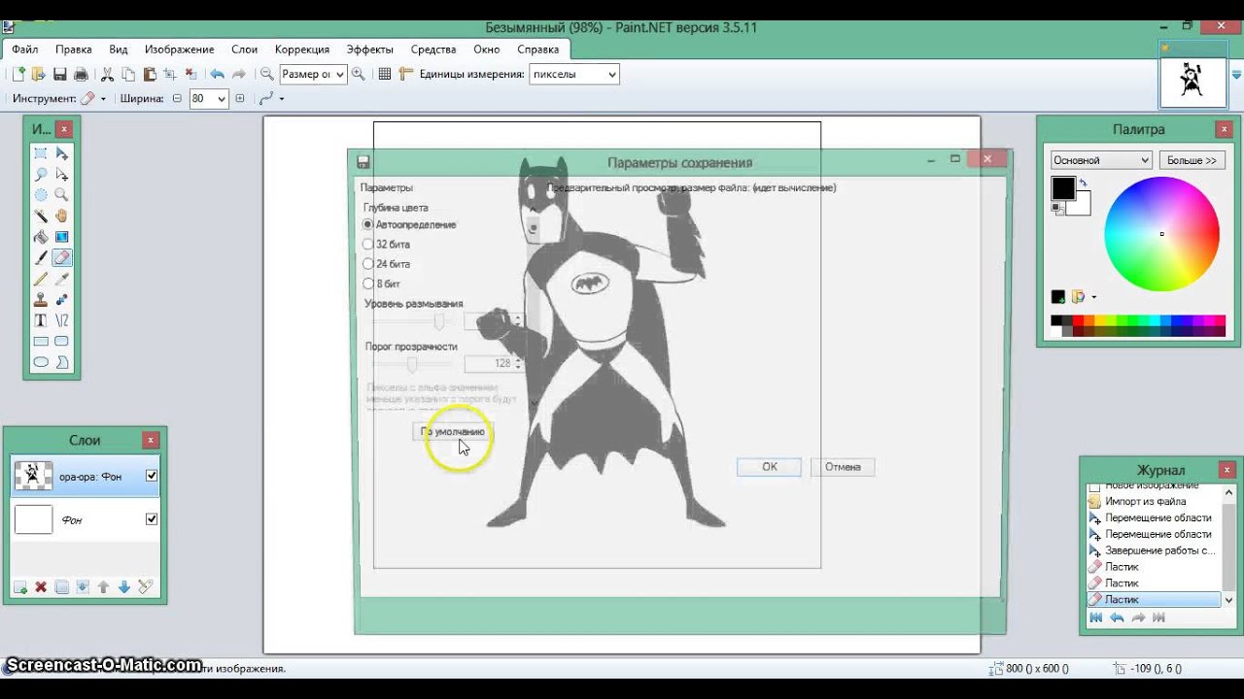Choose the Text tool
Screen dimensions: 1244x699
coord(41,320)
